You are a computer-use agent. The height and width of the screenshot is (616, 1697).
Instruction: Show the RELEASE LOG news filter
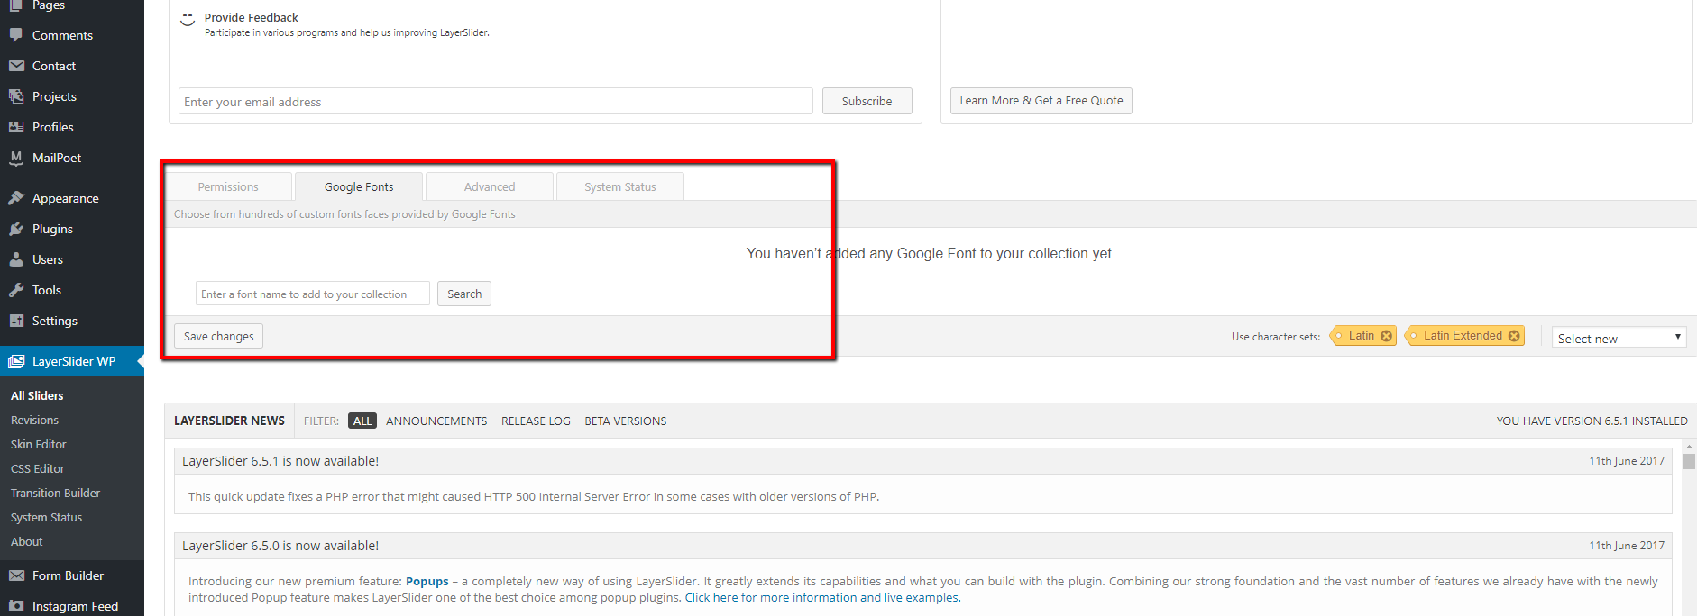(536, 421)
